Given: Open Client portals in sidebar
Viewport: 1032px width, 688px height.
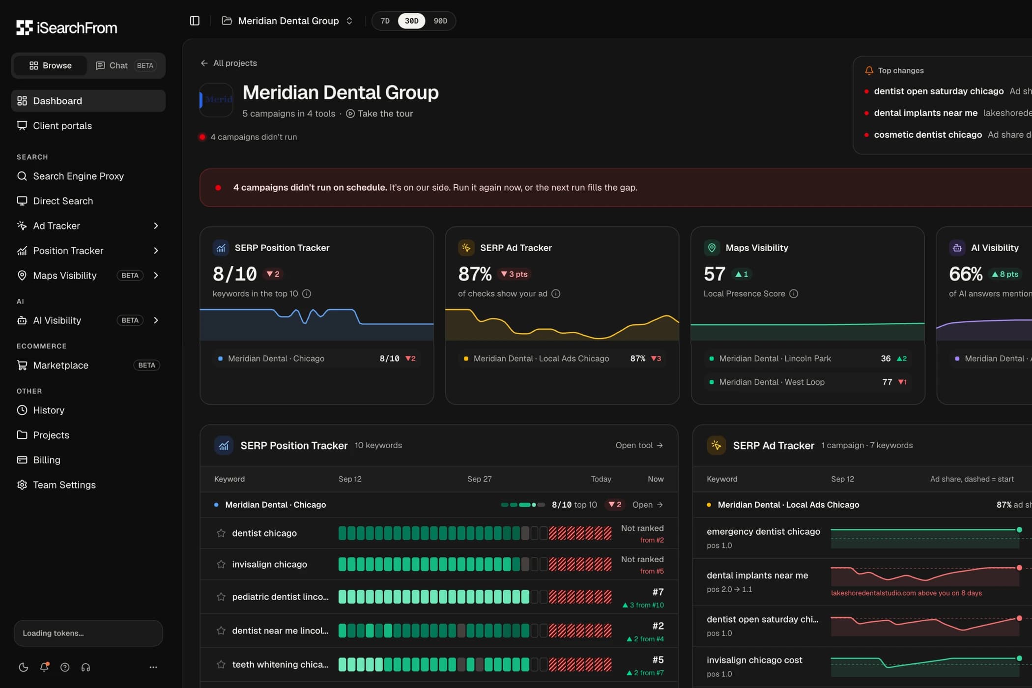Looking at the screenshot, I should coord(88,126).
